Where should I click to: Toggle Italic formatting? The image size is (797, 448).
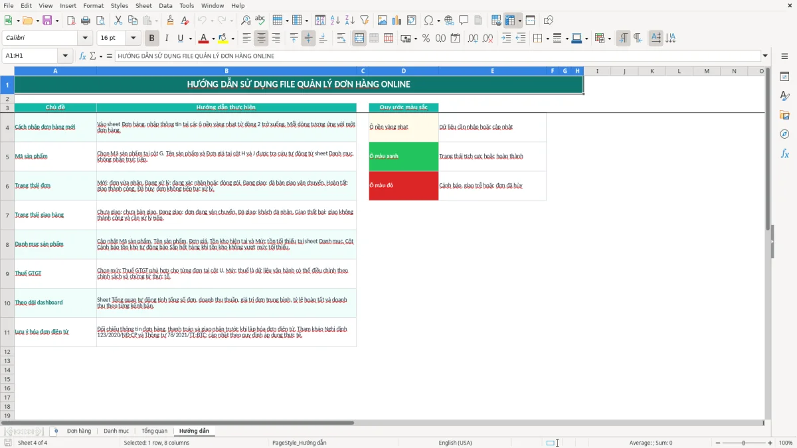[x=167, y=38]
